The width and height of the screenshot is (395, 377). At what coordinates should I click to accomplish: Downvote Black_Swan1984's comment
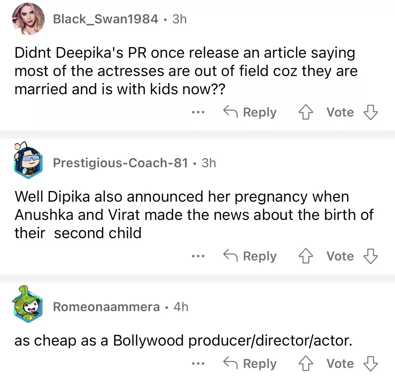point(370,112)
